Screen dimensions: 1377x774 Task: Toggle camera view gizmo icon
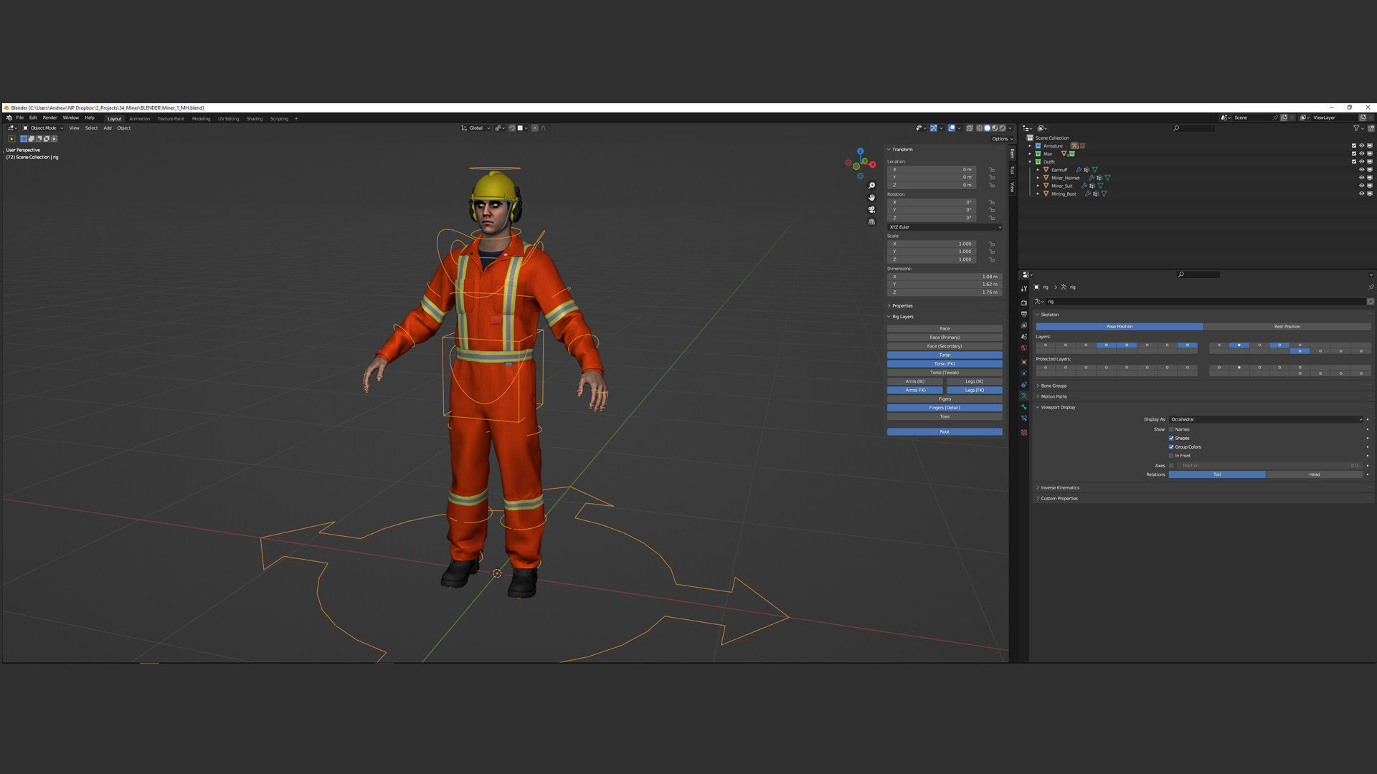871,210
